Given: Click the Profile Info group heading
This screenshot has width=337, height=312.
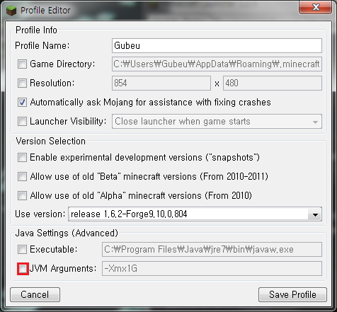Looking at the screenshot, I should [x=36, y=30].
